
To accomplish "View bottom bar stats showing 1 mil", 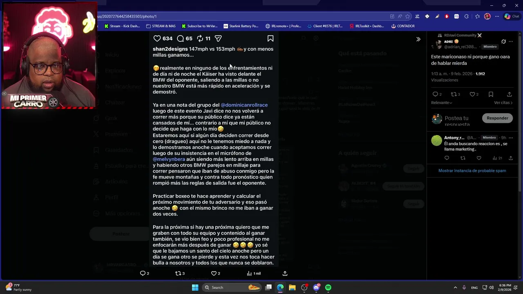I will tap(254, 273).
